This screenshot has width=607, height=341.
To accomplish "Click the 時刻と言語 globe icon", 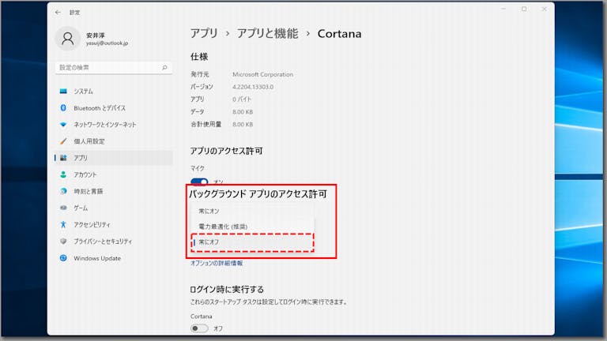I will (63, 191).
